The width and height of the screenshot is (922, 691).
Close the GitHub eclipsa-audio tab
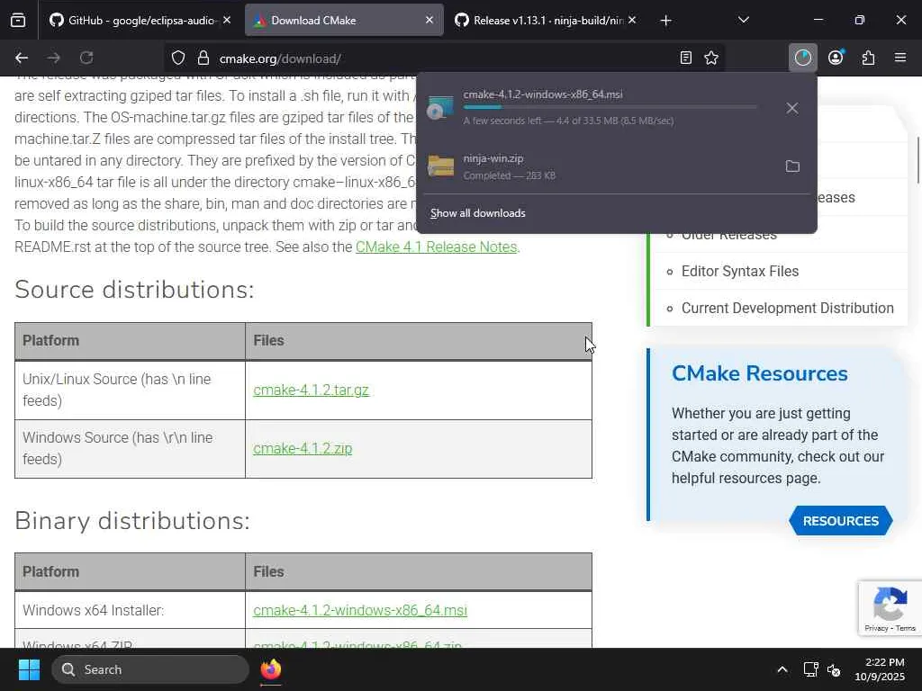pyautogui.click(x=227, y=20)
